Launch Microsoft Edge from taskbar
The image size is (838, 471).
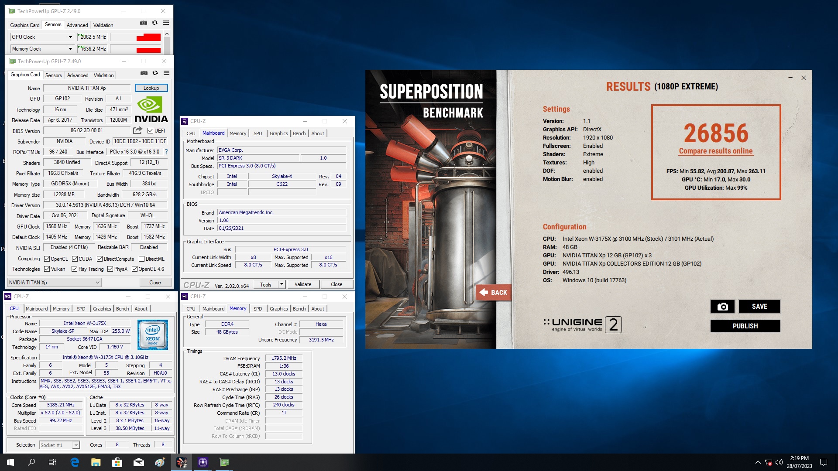[x=75, y=462]
